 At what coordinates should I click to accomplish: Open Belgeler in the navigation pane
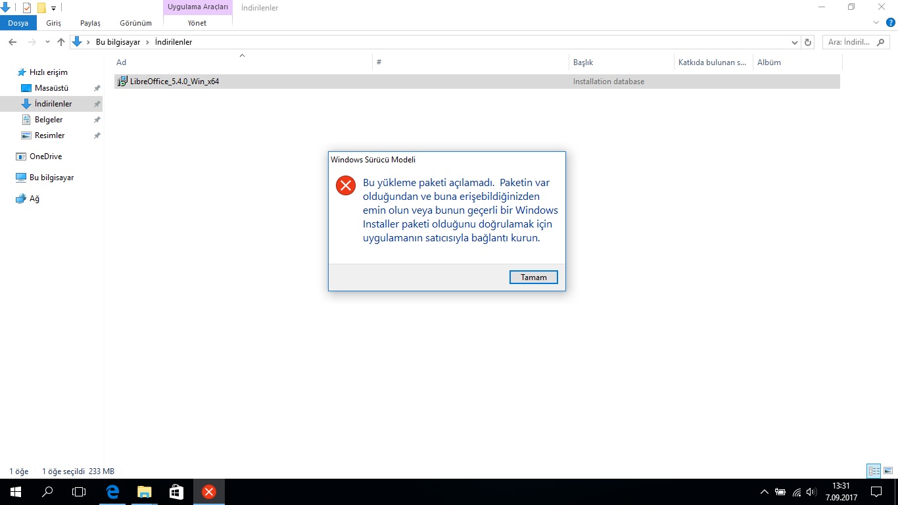(49, 120)
